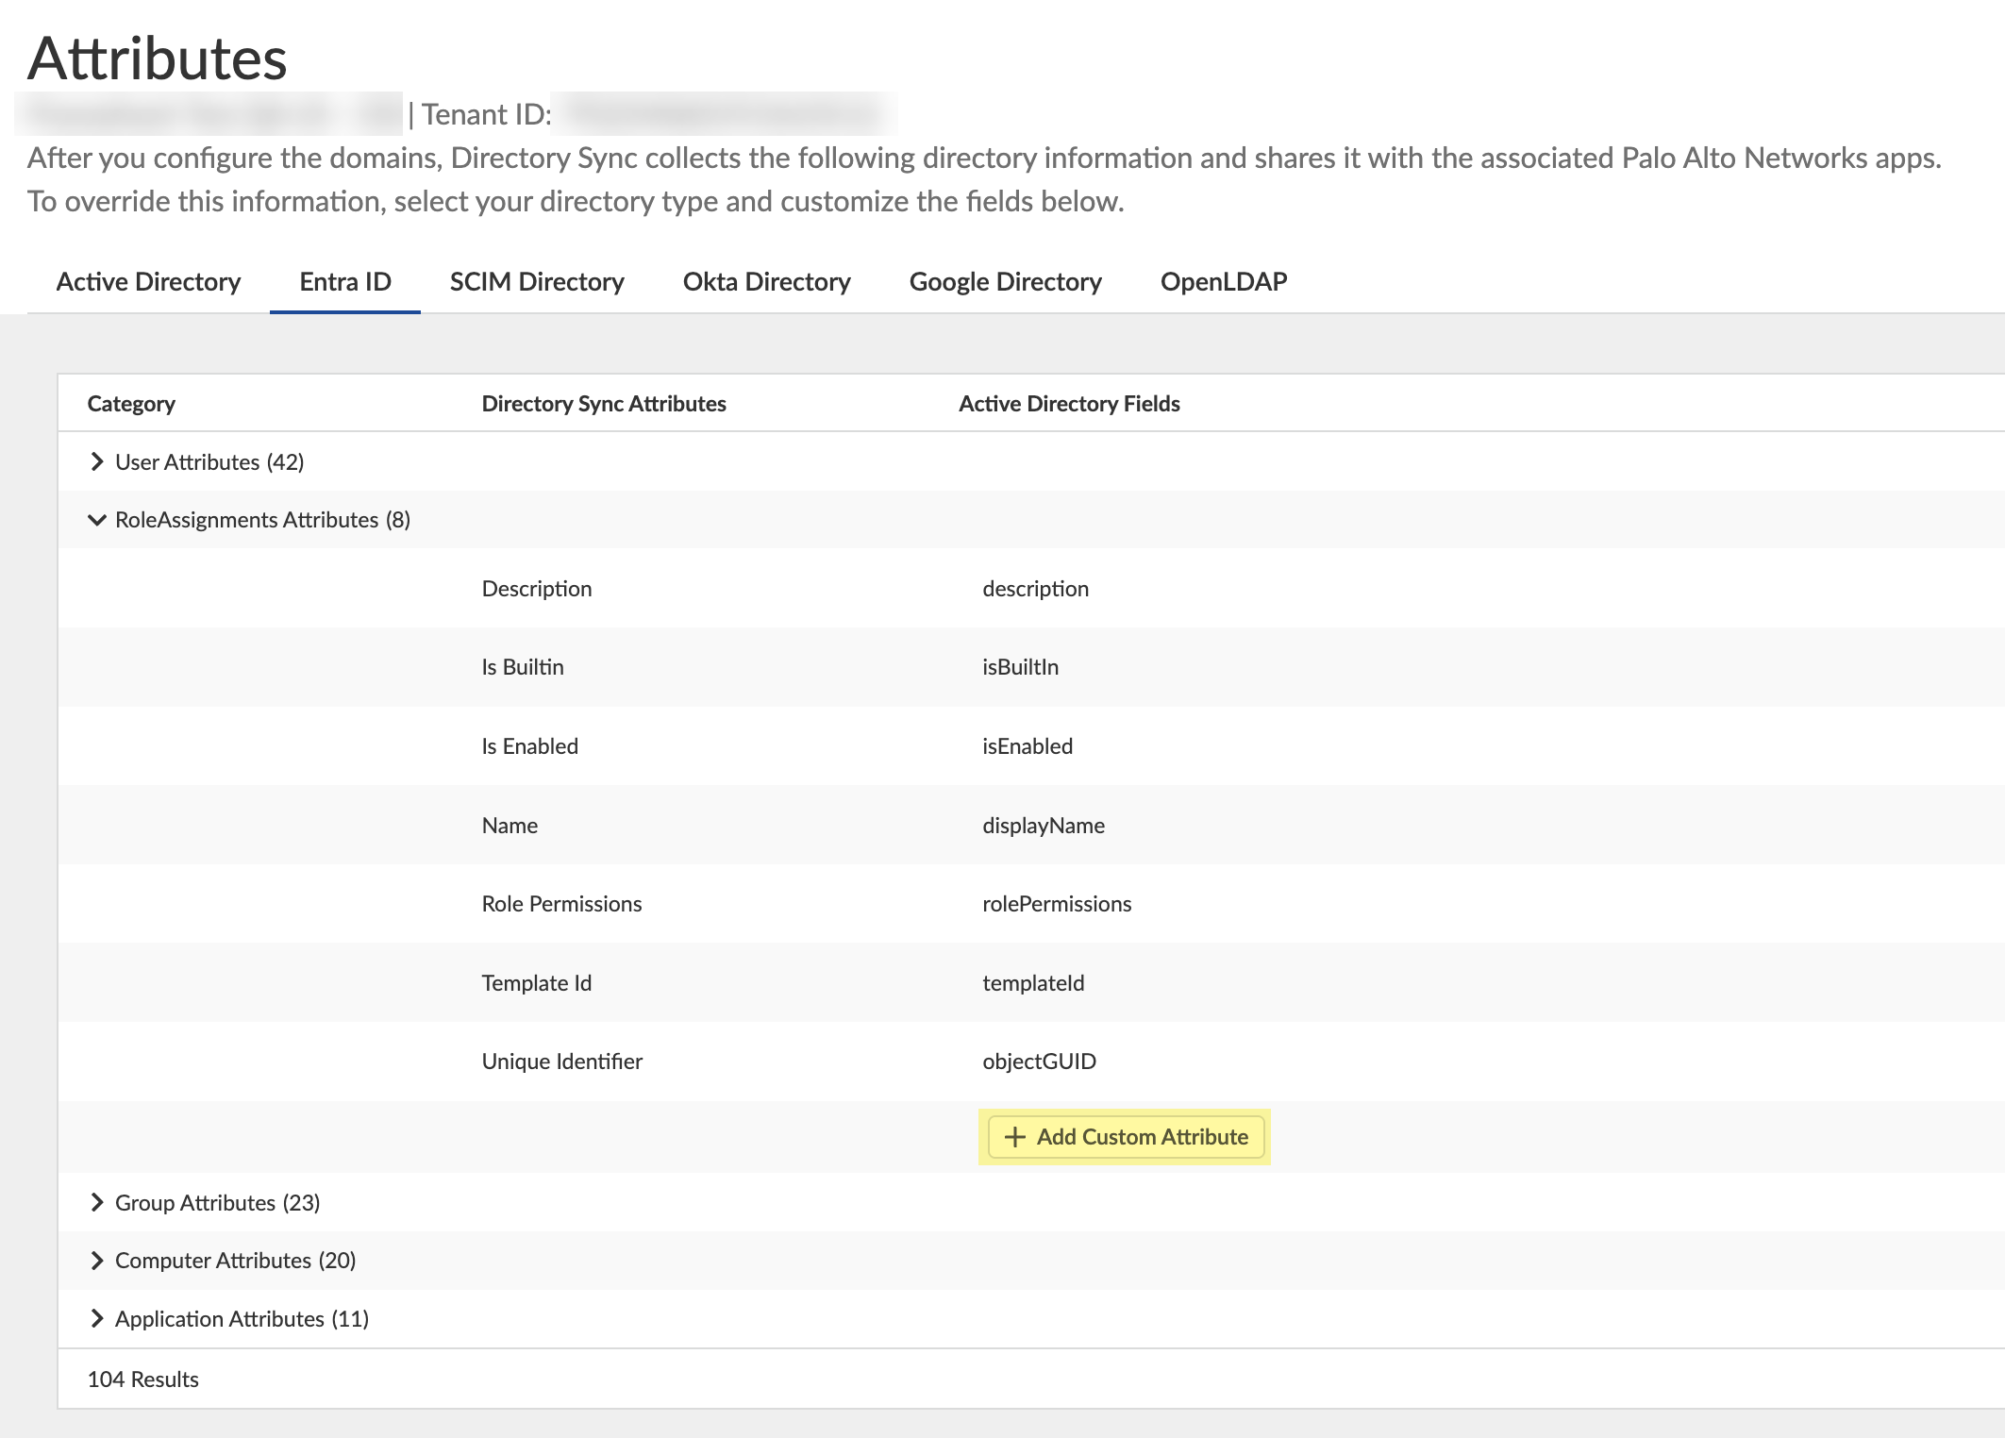The image size is (2005, 1438).
Task: Click the Category column header
Action: 131,404
